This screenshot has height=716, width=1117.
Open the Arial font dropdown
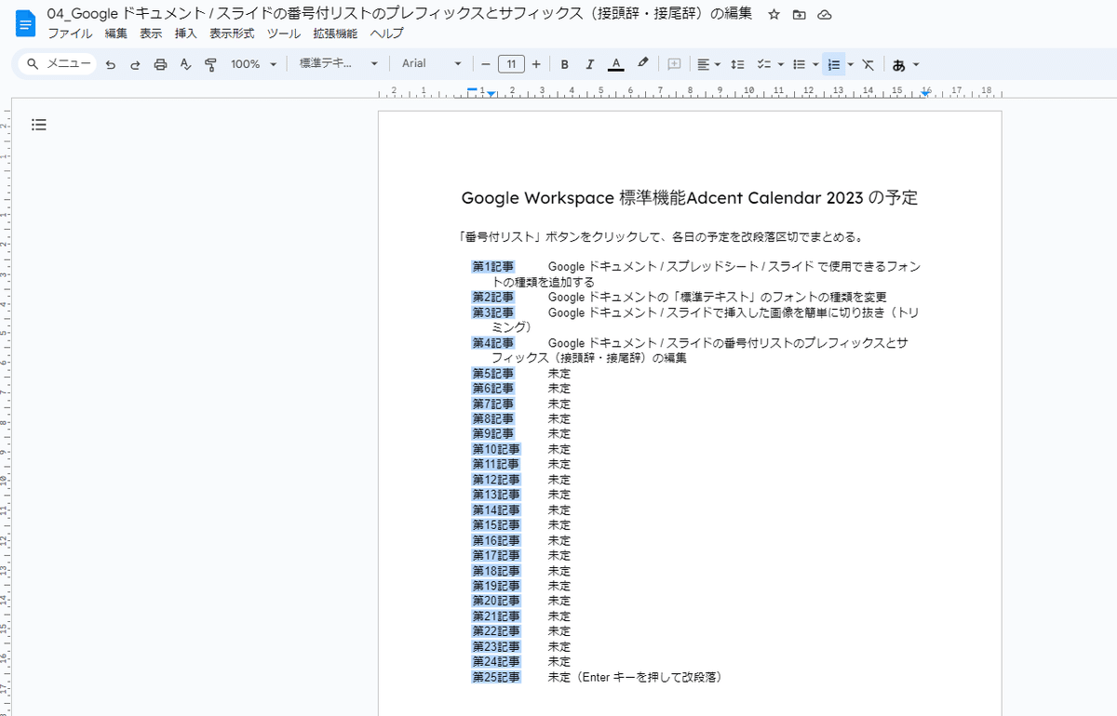432,64
